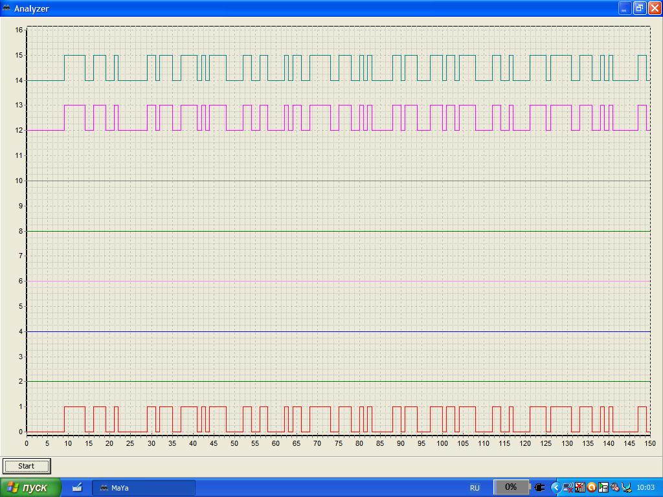Screen dimensions: 663x497
Task: Click the y-axis label 15
Action: pos(19,56)
